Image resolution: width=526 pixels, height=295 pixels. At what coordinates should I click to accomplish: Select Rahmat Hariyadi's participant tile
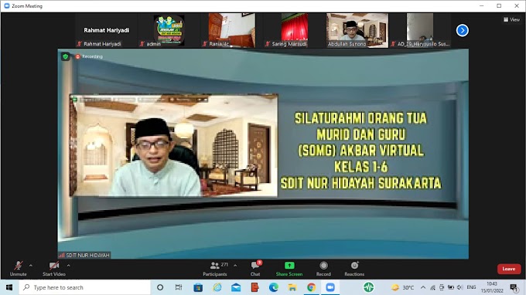[x=106, y=30]
